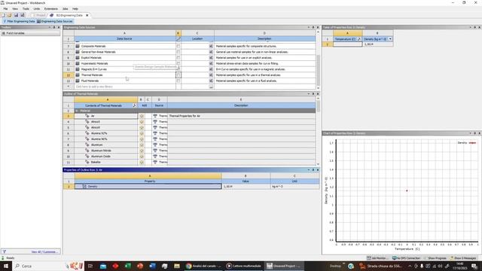Open Engineering Data Sources panel menu arrow

[x=309, y=27]
